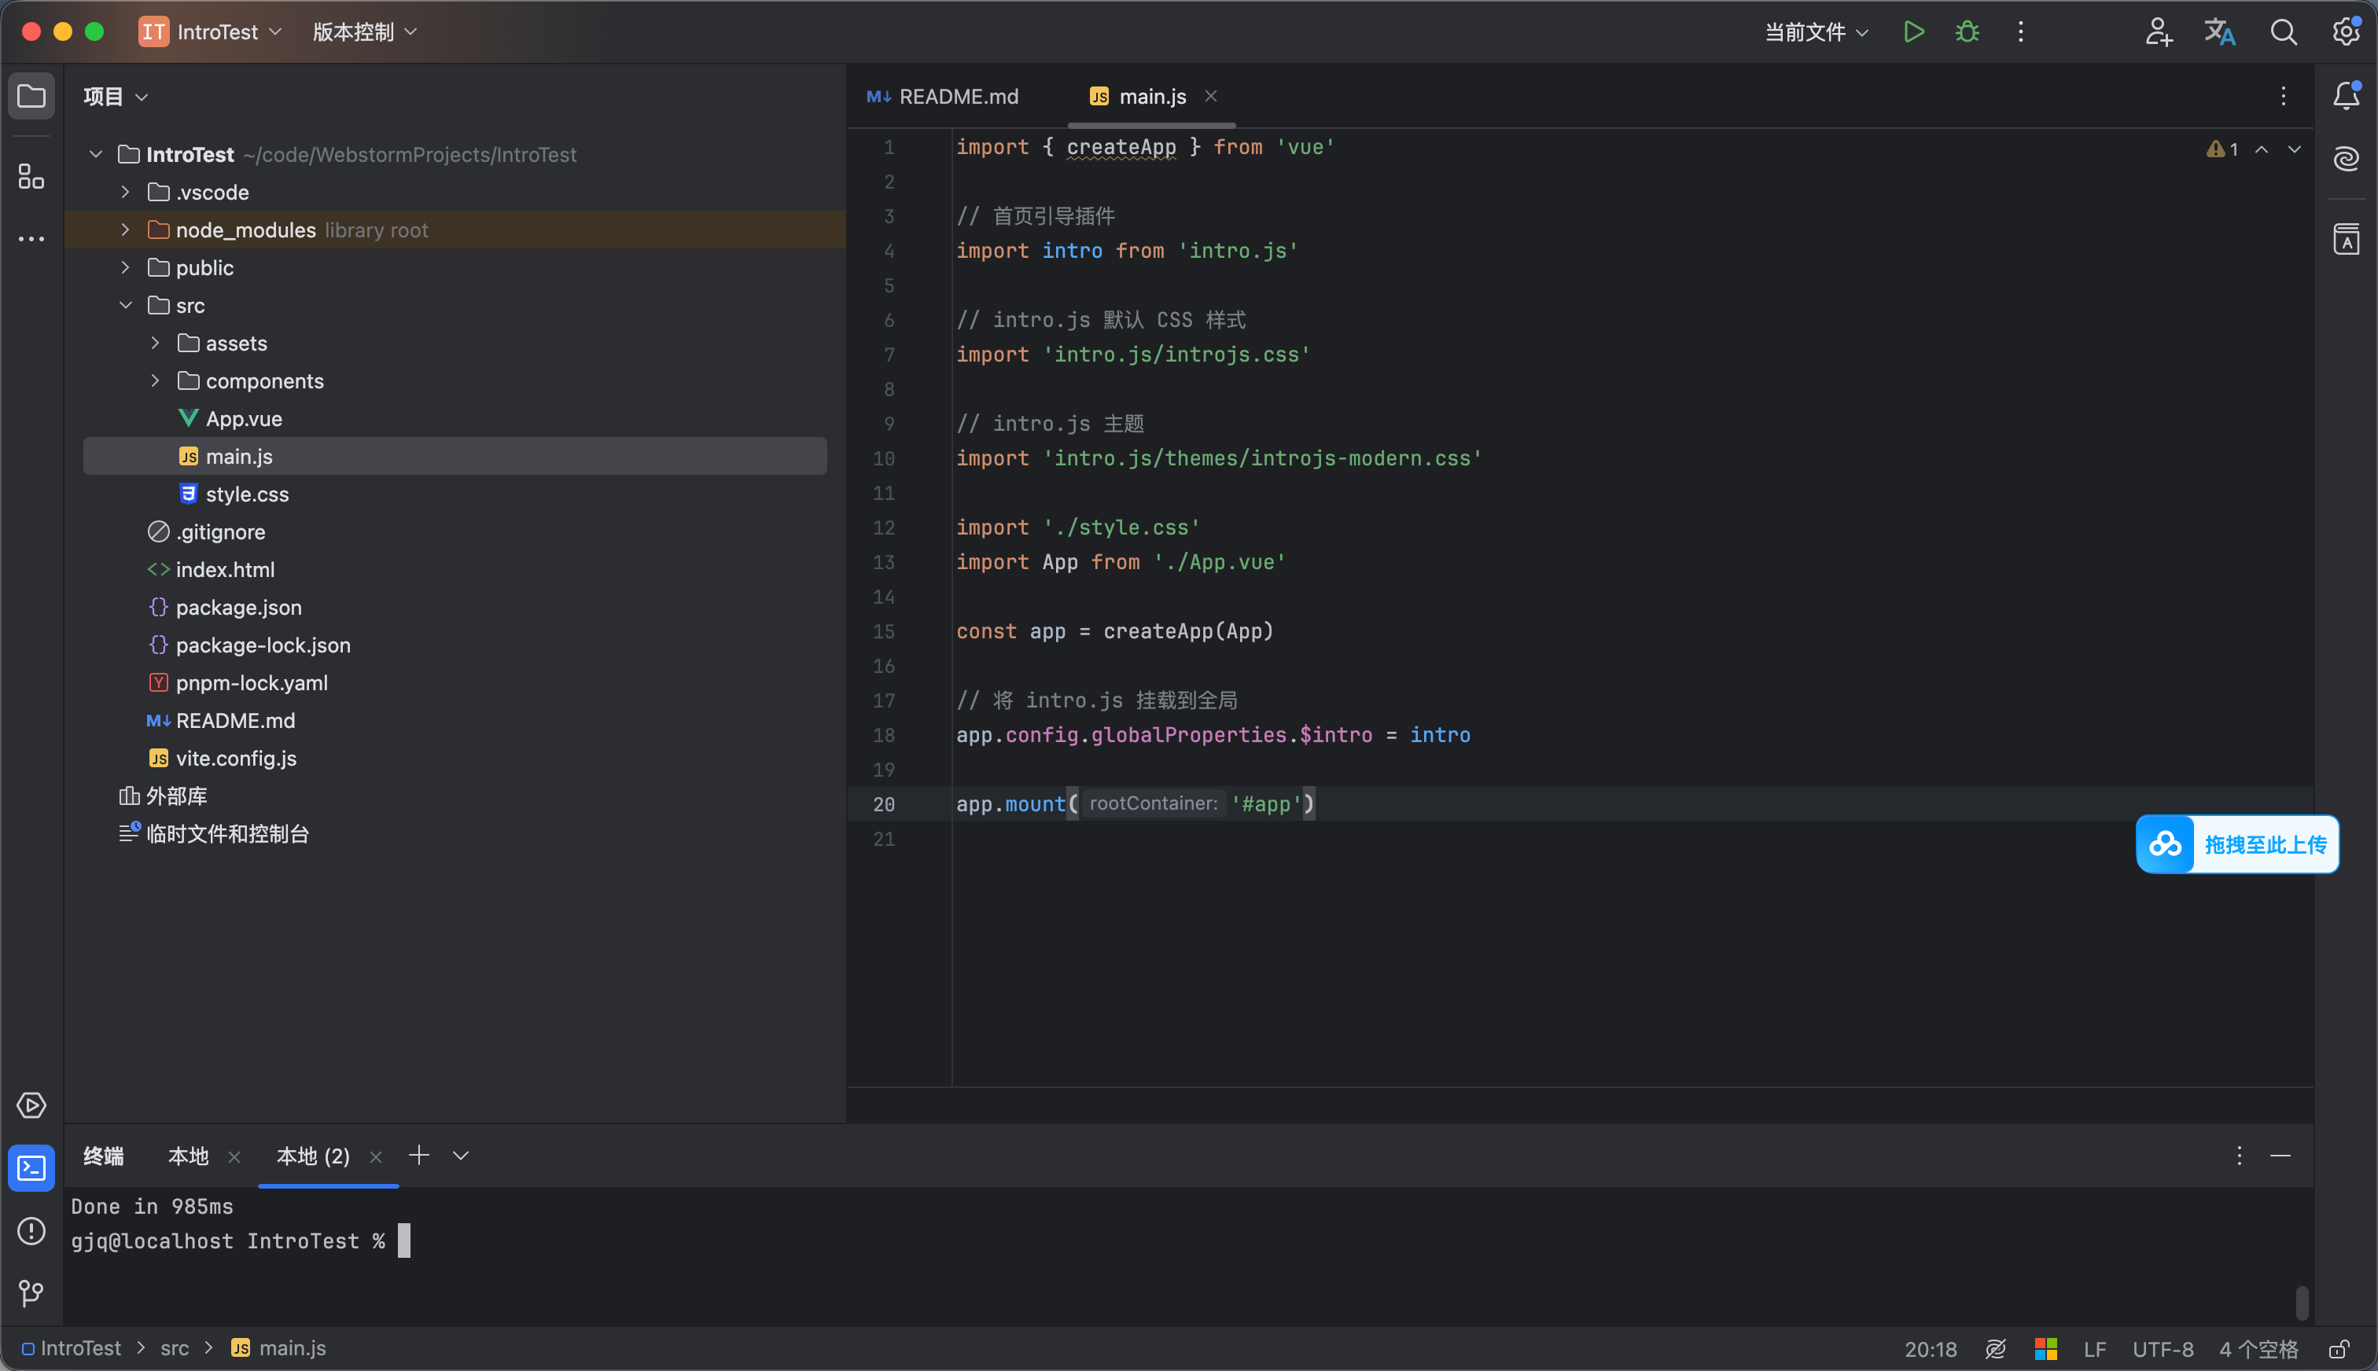Start debugging with the bug icon
The image size is (2378, 1371).
(1967, 32)
